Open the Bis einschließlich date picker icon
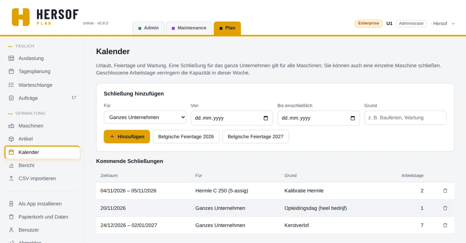The width and height of the screenshot is (466, 243). coord(353,118)
